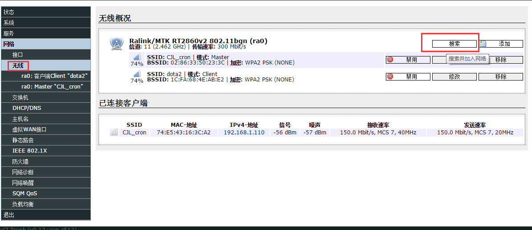Click the 添加 button to add network

[x=500, y=44]
